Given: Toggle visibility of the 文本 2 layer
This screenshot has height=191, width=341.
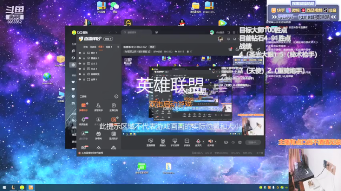Looking at the screenshot, I should pos(80,64).
